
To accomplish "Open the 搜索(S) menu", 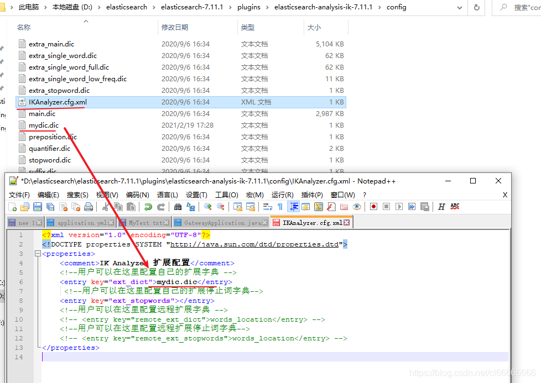I will point(77,195).
